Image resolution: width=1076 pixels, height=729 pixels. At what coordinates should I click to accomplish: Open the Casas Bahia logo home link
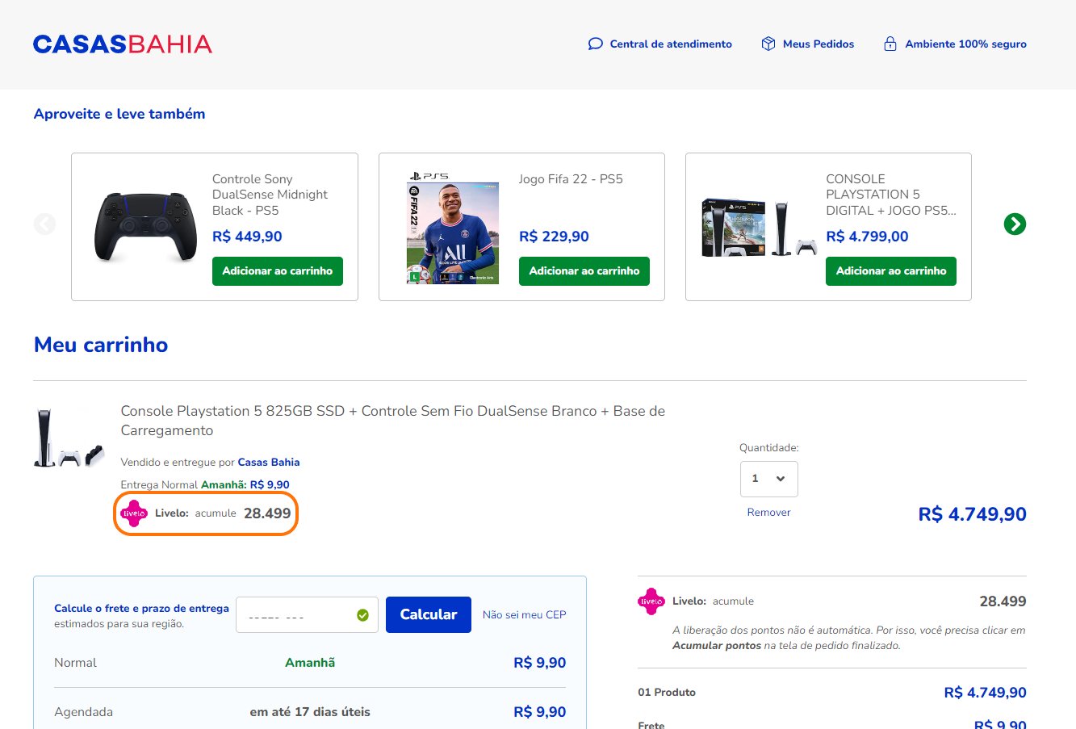[123, 44]
